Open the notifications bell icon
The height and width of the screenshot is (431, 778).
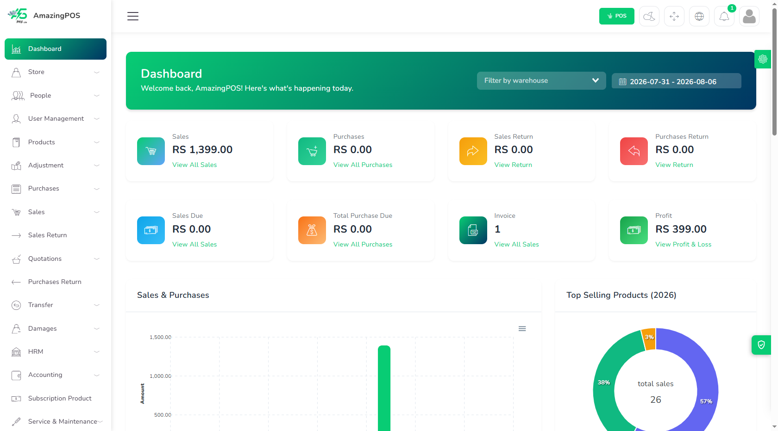724,16
